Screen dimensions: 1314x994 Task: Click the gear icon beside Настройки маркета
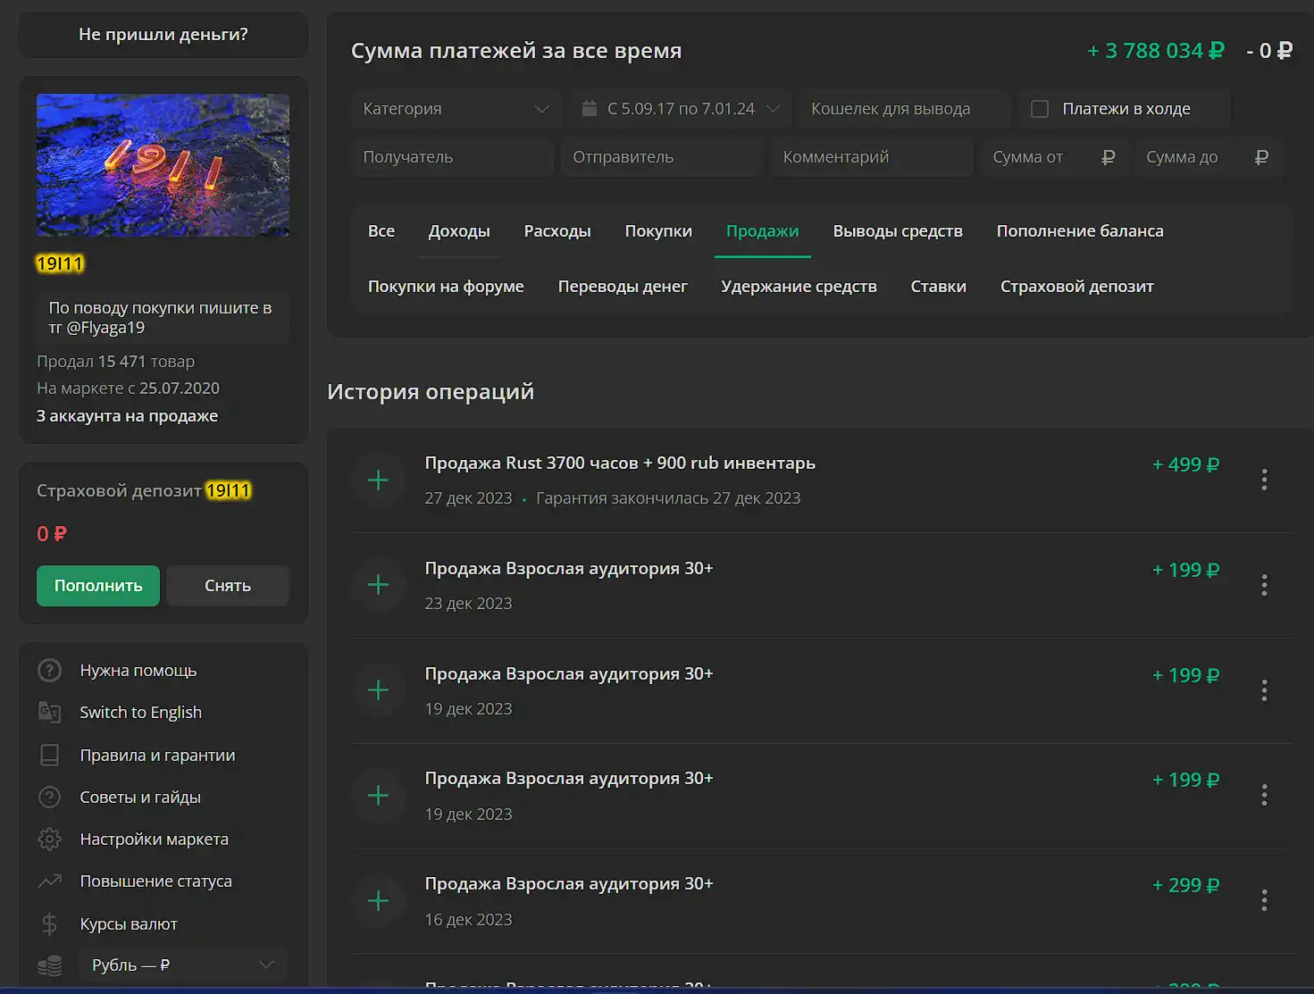coord(50,839)
